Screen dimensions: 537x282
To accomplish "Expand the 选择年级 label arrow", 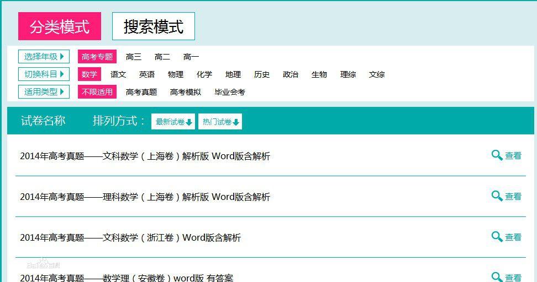I will [62, 56].
